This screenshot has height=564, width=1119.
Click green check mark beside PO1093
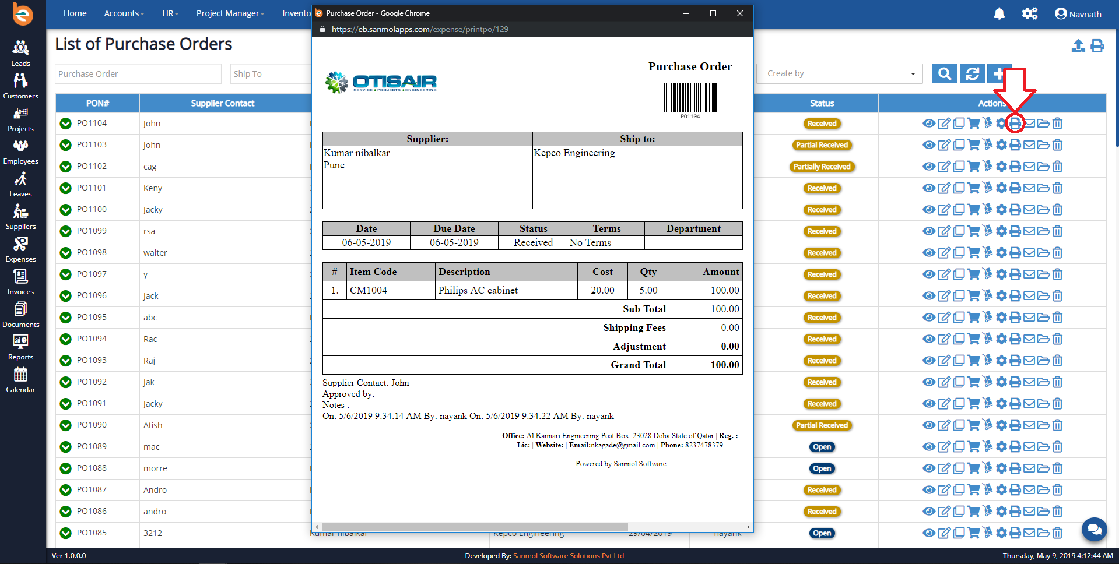click(66, 361)
